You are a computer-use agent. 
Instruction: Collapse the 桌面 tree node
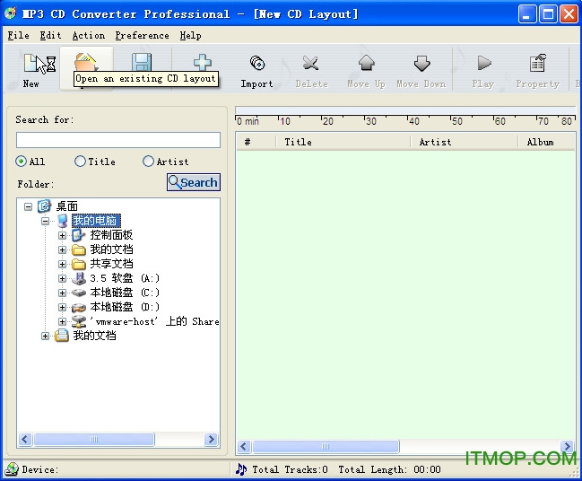click(28, 206)
